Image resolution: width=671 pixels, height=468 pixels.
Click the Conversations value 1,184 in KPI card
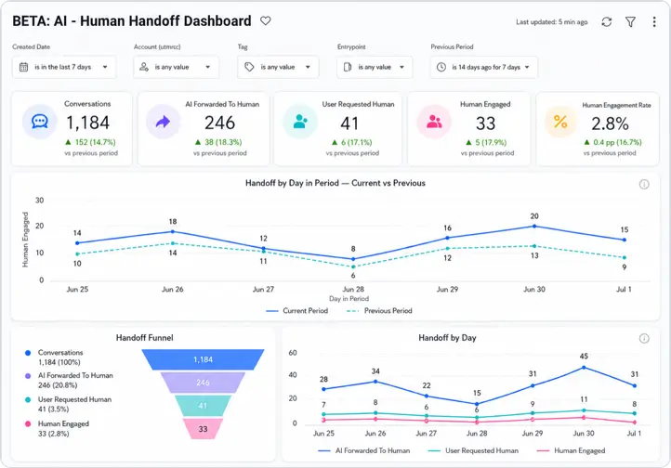tap(87, 123)
